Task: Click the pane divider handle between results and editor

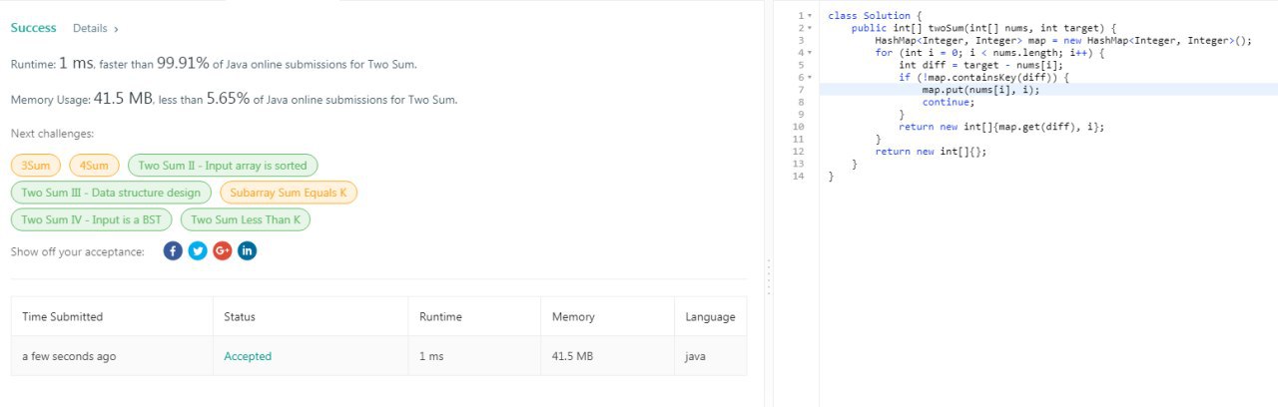Action: point(768,277)
